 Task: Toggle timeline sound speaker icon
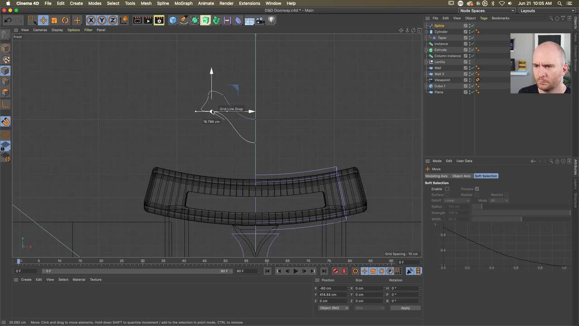[x=409, y=271]
